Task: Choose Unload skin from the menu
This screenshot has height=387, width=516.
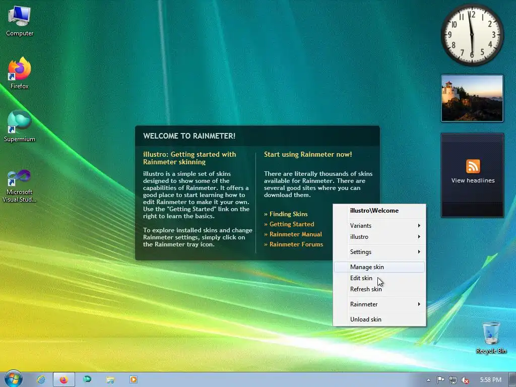Action: (379, 319)
